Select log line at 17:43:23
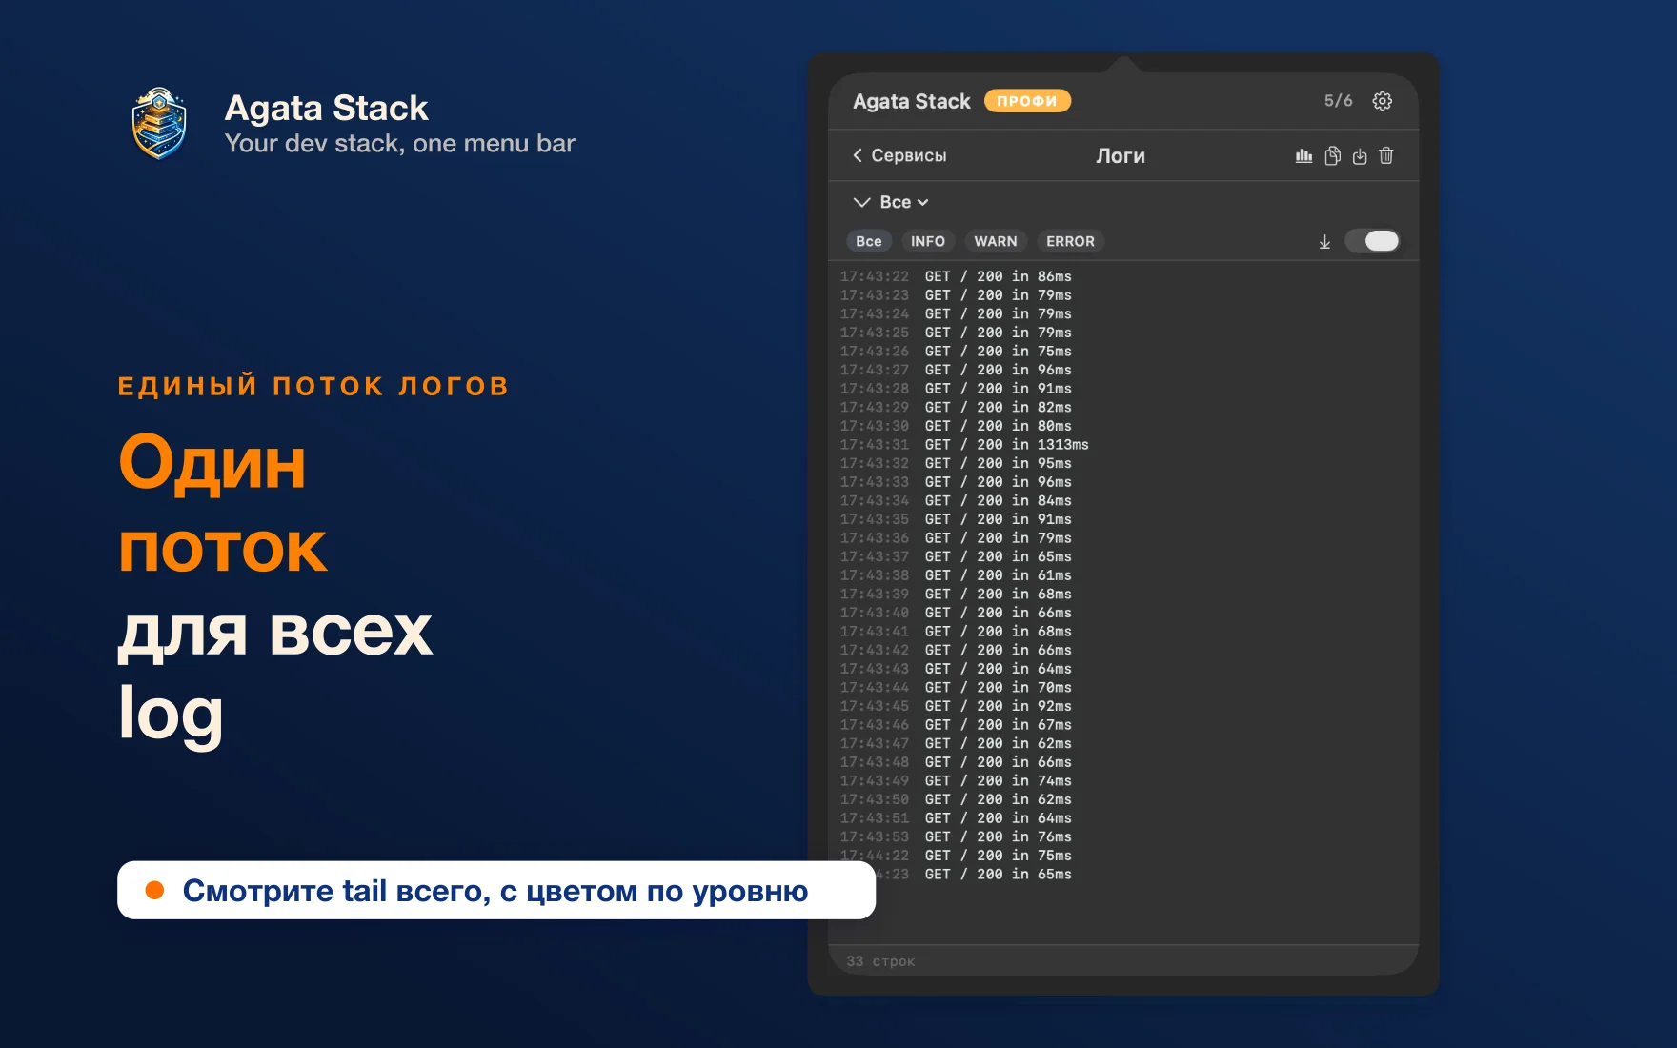 956,295
